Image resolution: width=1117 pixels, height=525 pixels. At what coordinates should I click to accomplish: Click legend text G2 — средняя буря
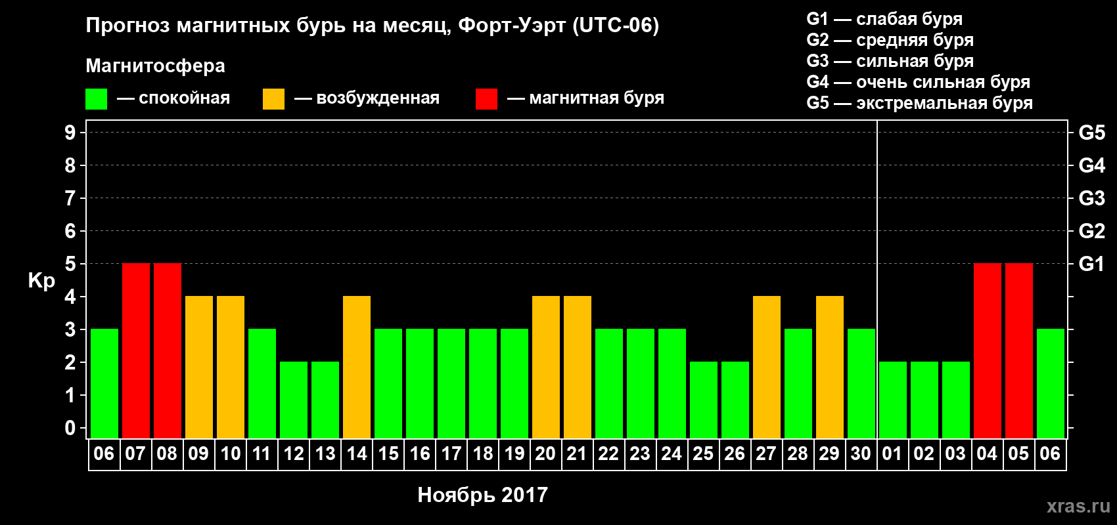[x=890, y=40]
